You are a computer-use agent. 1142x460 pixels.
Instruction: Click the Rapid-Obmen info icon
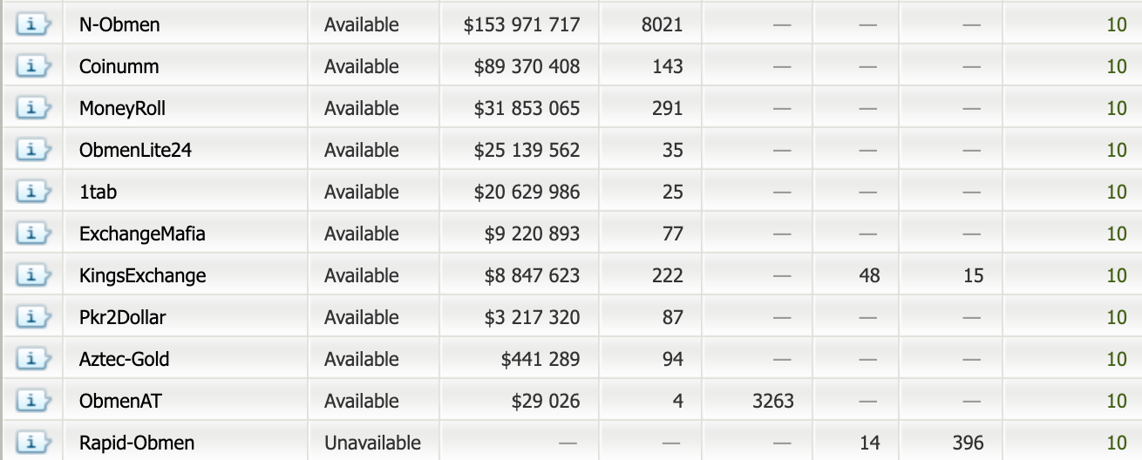click(x=31, y=443)
